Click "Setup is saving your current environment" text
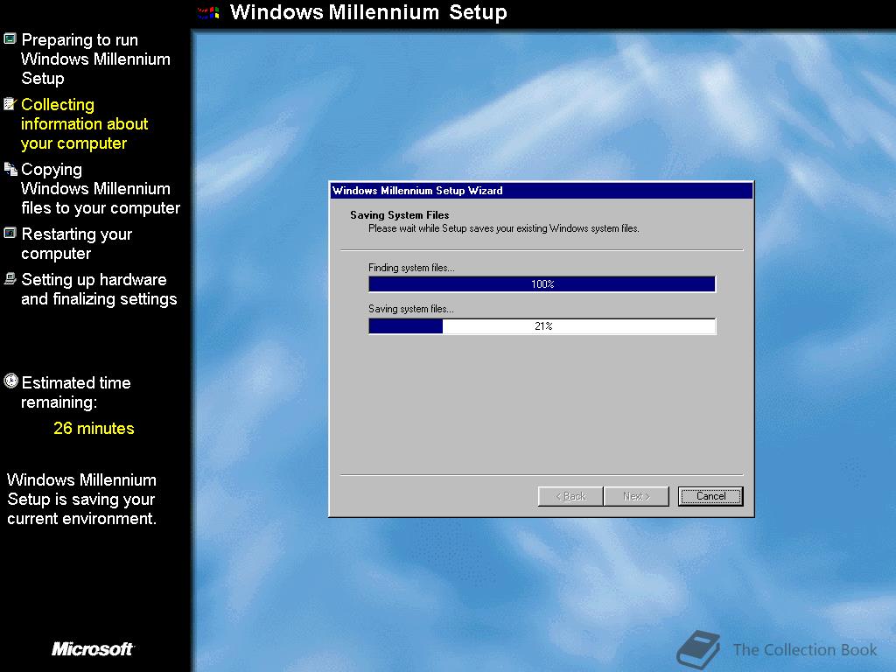The width and height of the screenshot is (896, 672). click(81, 500)
